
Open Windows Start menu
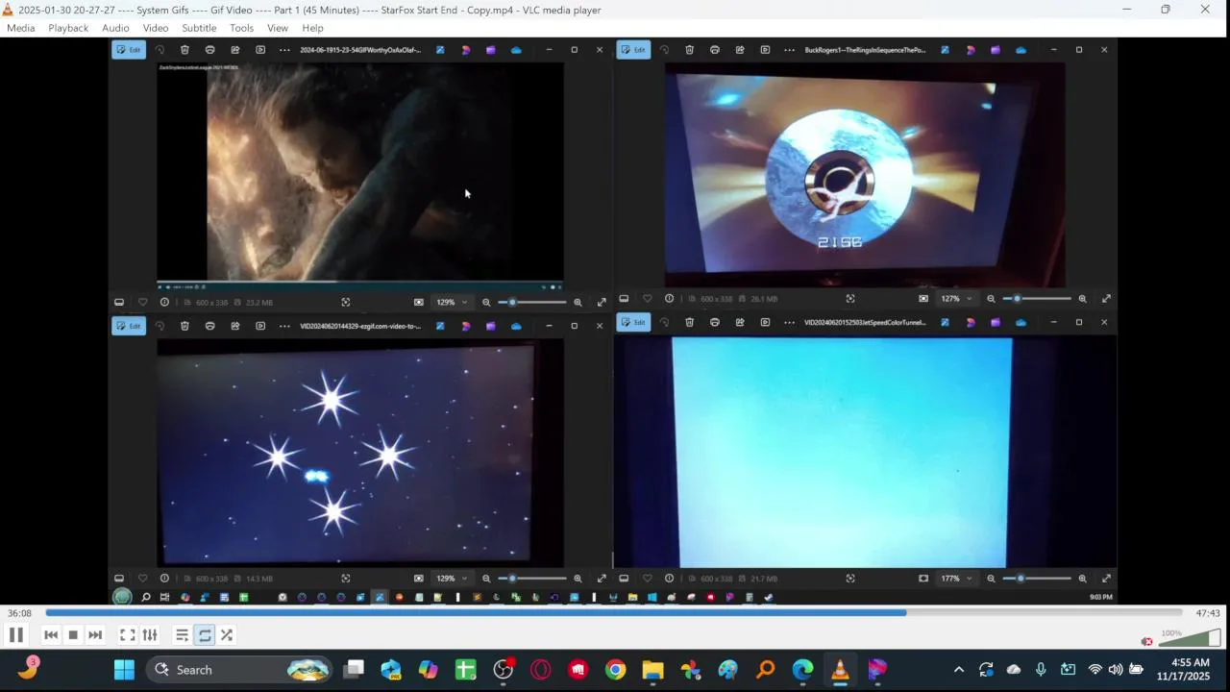124,670
